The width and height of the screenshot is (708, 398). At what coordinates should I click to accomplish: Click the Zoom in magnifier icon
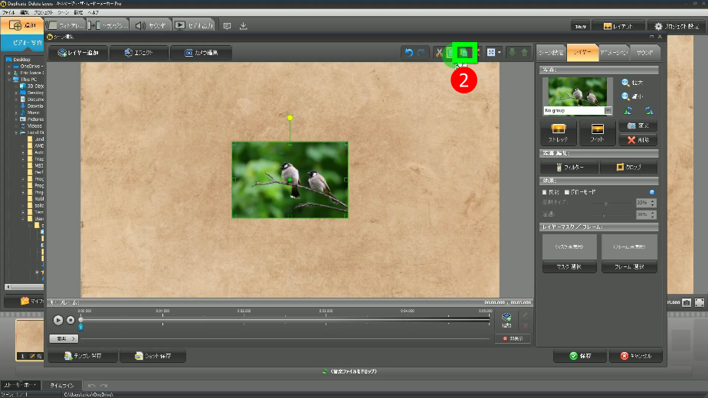[x=627, y=83]
